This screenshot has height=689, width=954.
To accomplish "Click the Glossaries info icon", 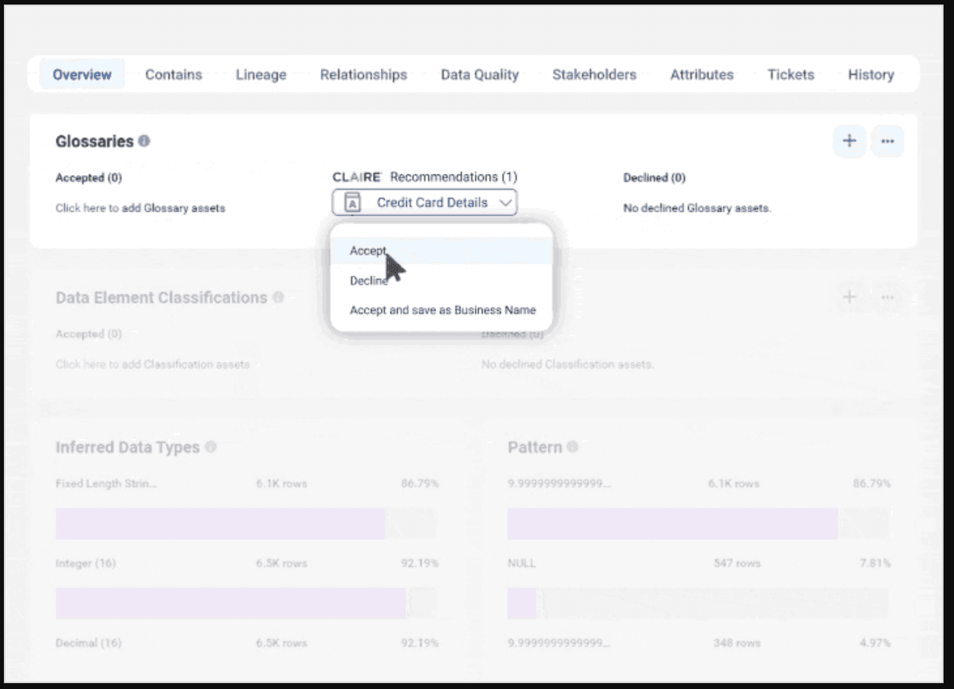I will pyautogui.click(x=146, y=141).
